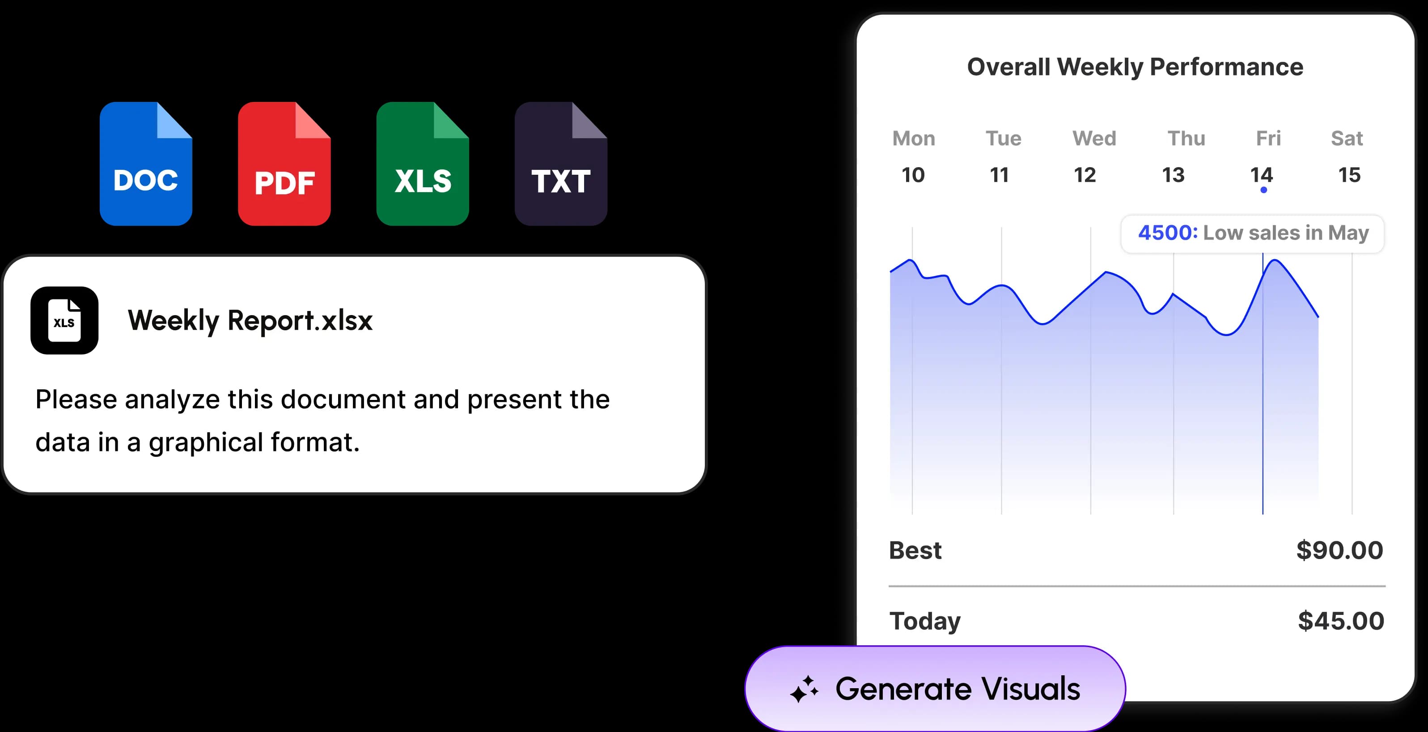Click the Generate Visuals button

pos(935,689)
